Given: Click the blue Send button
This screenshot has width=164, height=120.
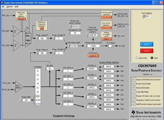Looking at the screenshot, I should pos(147,44).
